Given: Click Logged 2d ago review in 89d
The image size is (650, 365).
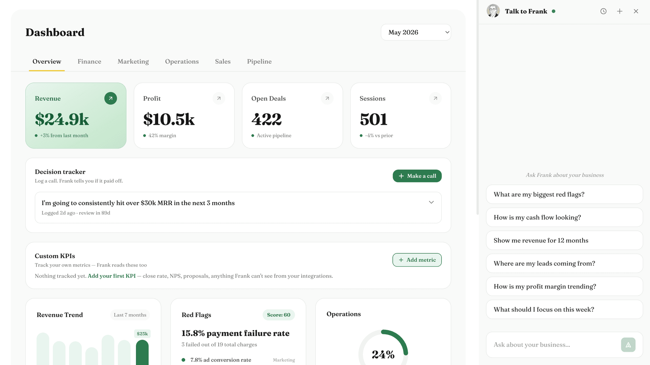Looking at the screenshot, I should coord(76,213).
